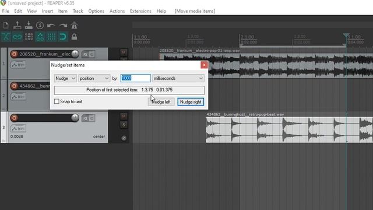Mute track 3 with M button
Screen dimensions: 373x210
point(124,116)
